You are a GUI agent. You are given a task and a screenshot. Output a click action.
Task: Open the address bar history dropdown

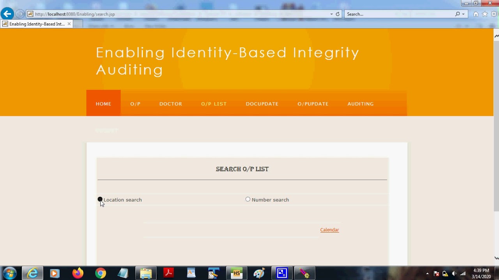pyautogui.click(x=331, y=14)
